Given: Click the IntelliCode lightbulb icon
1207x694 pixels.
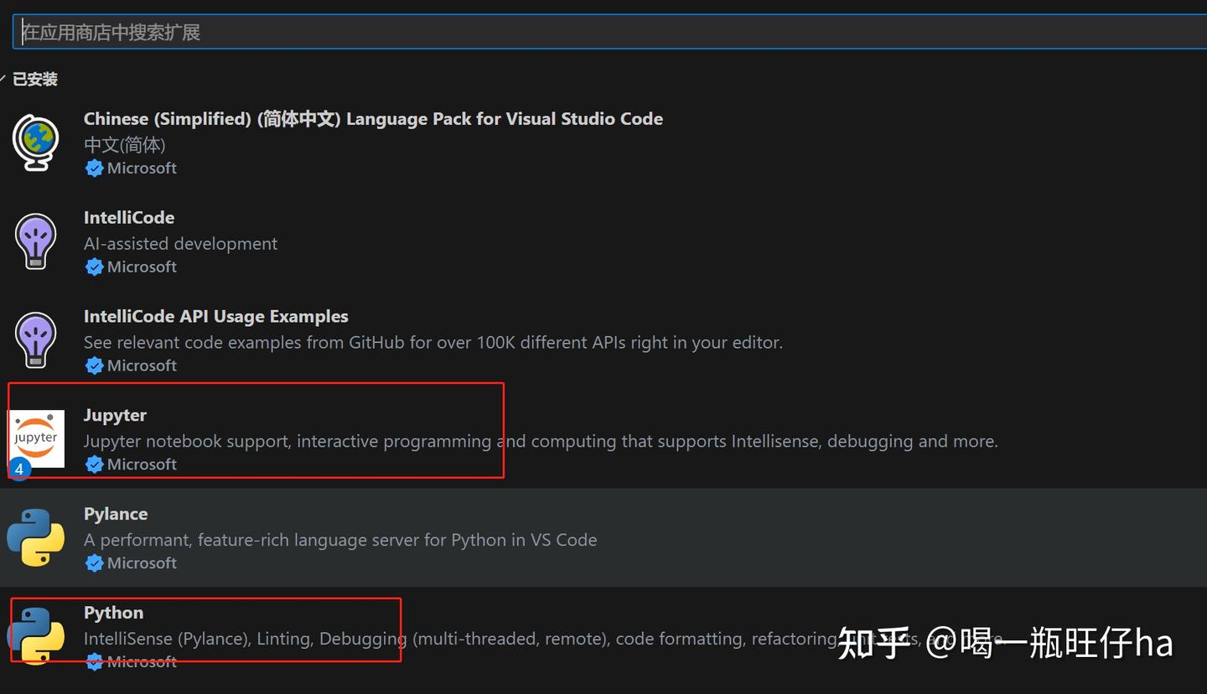Looking at the screenshot, I should coord(36,241).
